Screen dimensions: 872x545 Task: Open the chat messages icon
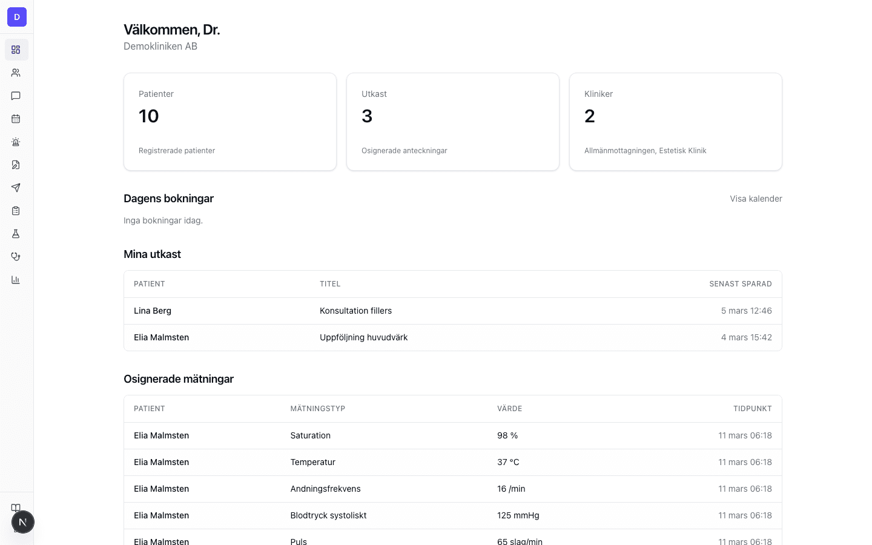[x=16, y=96]
